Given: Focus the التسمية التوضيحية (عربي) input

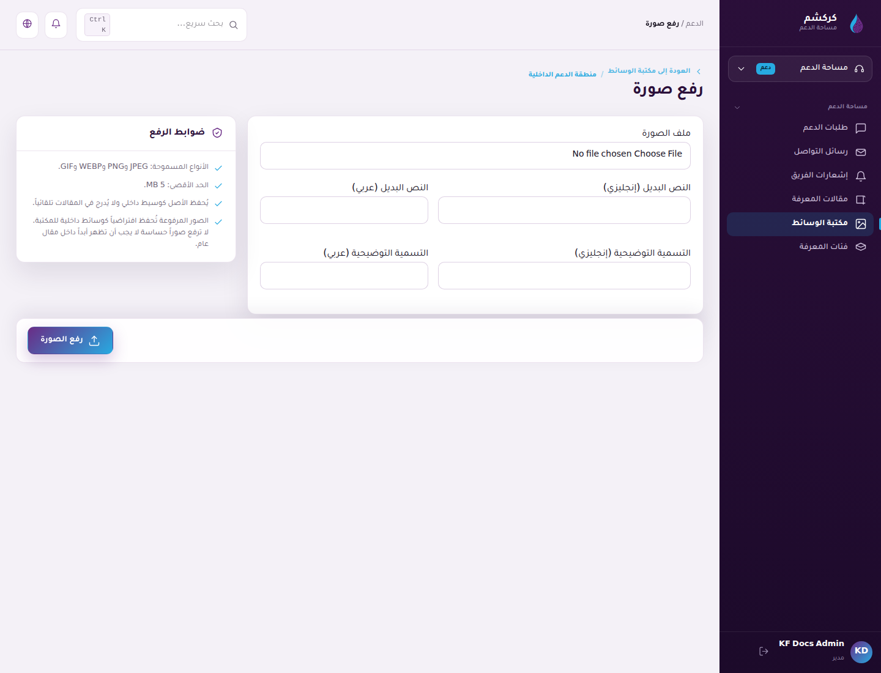Looking at the screenshot, I should tap(344, 275).
